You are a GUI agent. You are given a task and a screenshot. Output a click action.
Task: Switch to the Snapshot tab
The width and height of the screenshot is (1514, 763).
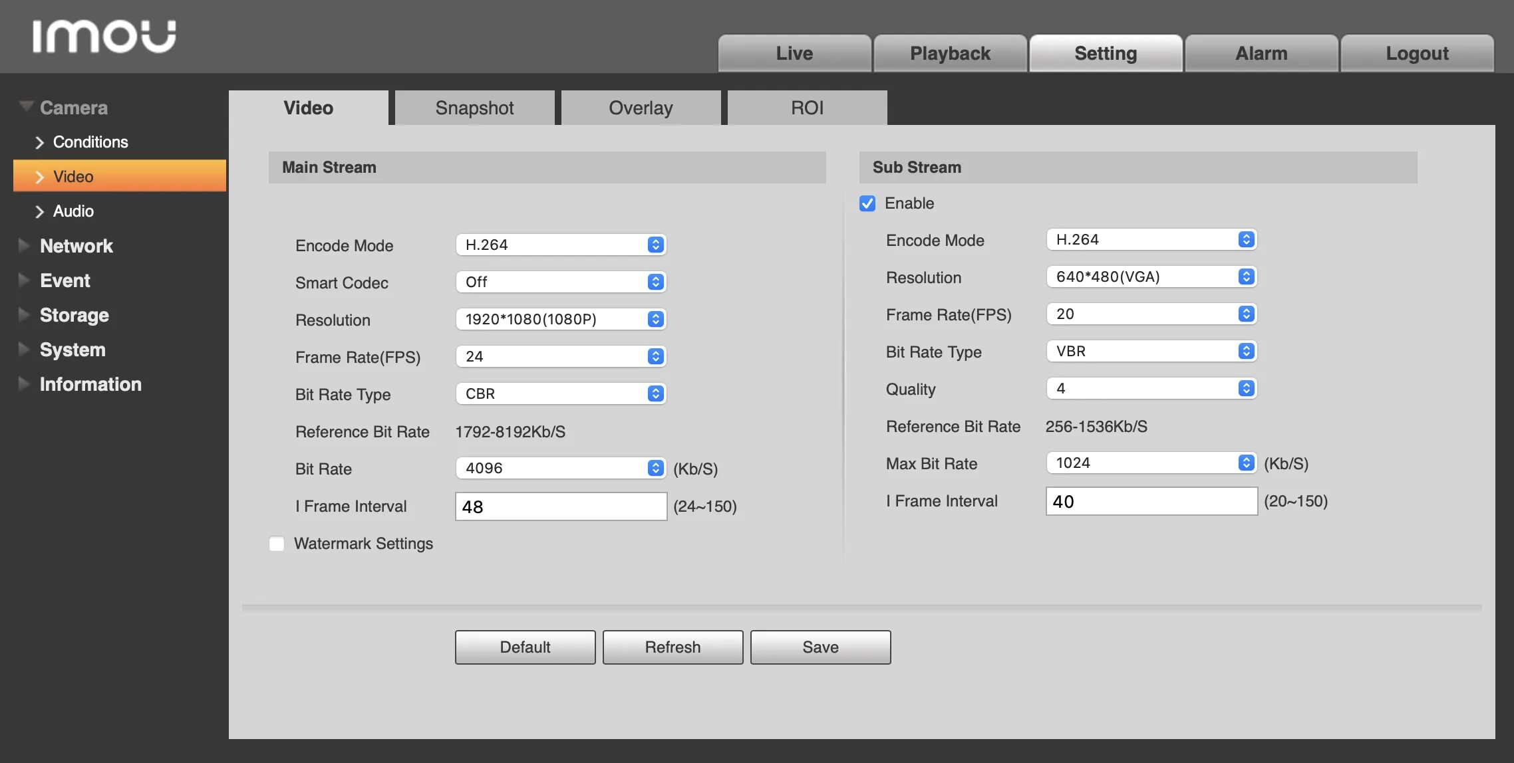[x=474, y=108]
